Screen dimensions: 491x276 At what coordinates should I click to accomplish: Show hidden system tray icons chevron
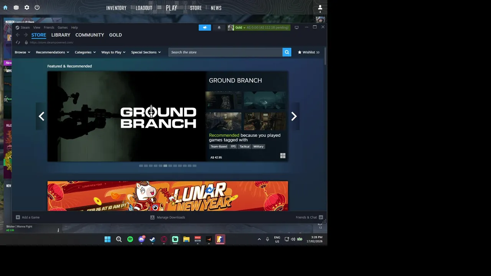point(259,239)
